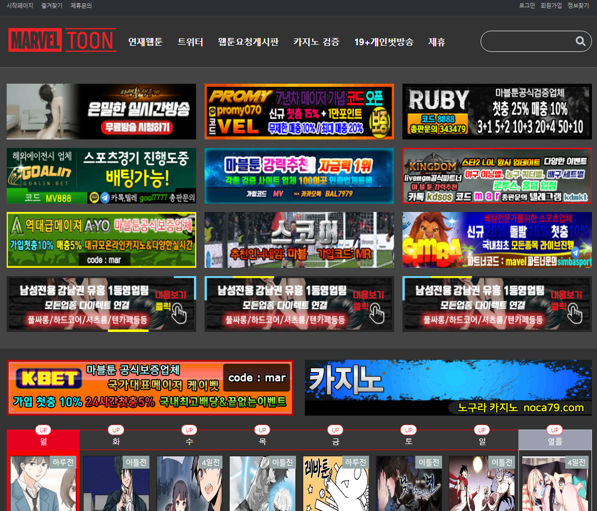Click the UP badge above 수 tab
The height and width of the screenshot is (511, 597).
(x=189, y=430)
